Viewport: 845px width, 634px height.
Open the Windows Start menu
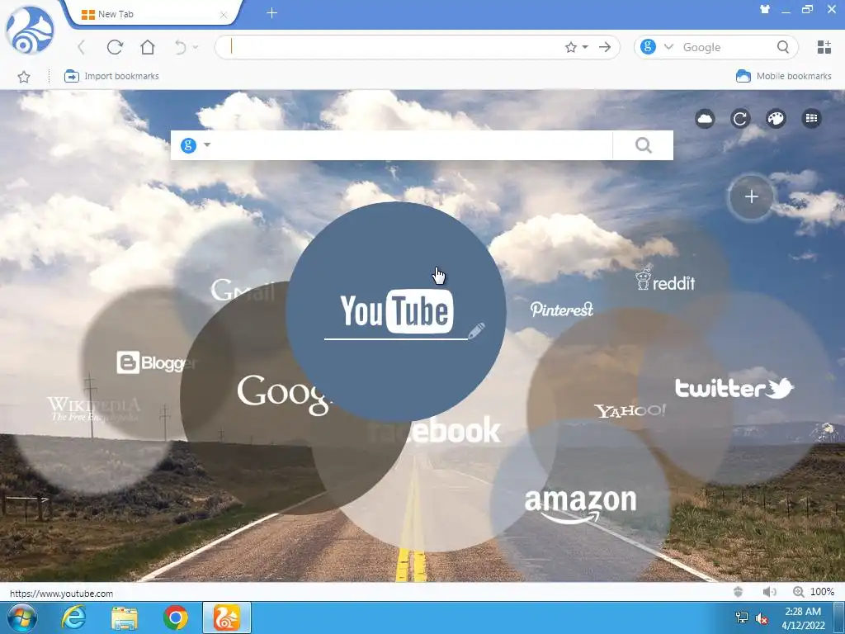[21, 617]
